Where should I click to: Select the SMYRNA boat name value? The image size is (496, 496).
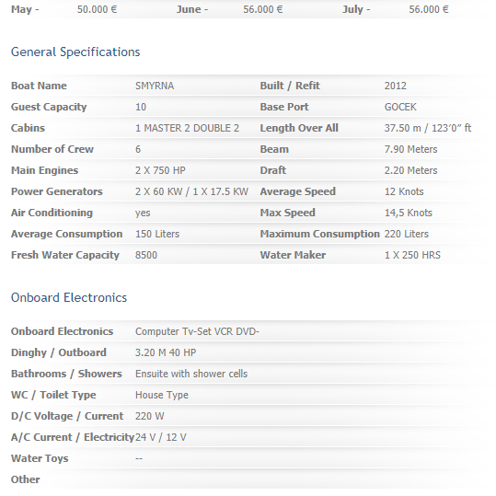[x=155, y=86]
